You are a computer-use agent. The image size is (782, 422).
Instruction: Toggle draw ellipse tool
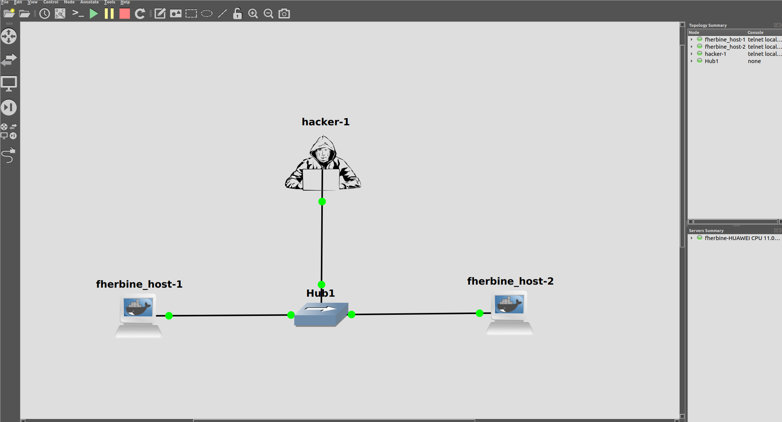[207, 14]
